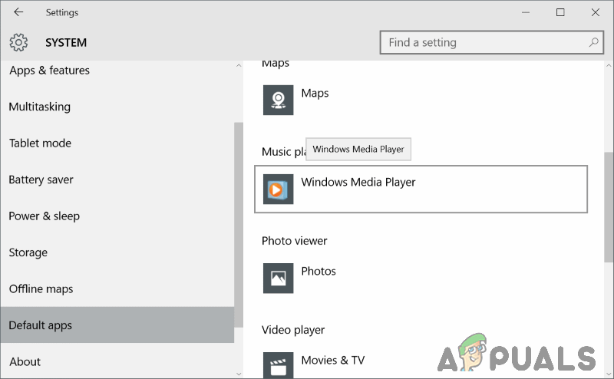The width and height of the screenshot is (614, 379).
Task: Open the About page
Action: [25, 361]
